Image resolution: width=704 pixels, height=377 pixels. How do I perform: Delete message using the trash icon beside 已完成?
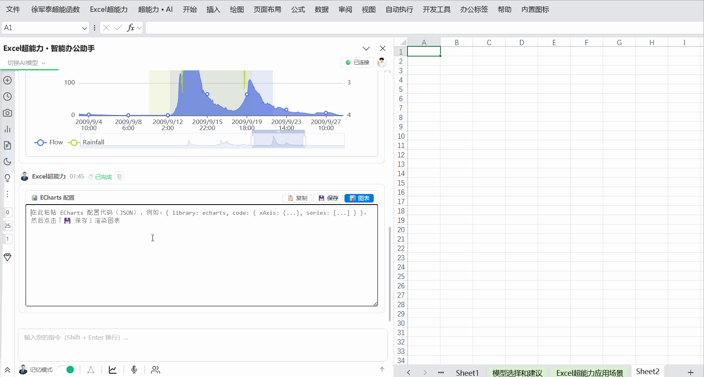point(119,177)
